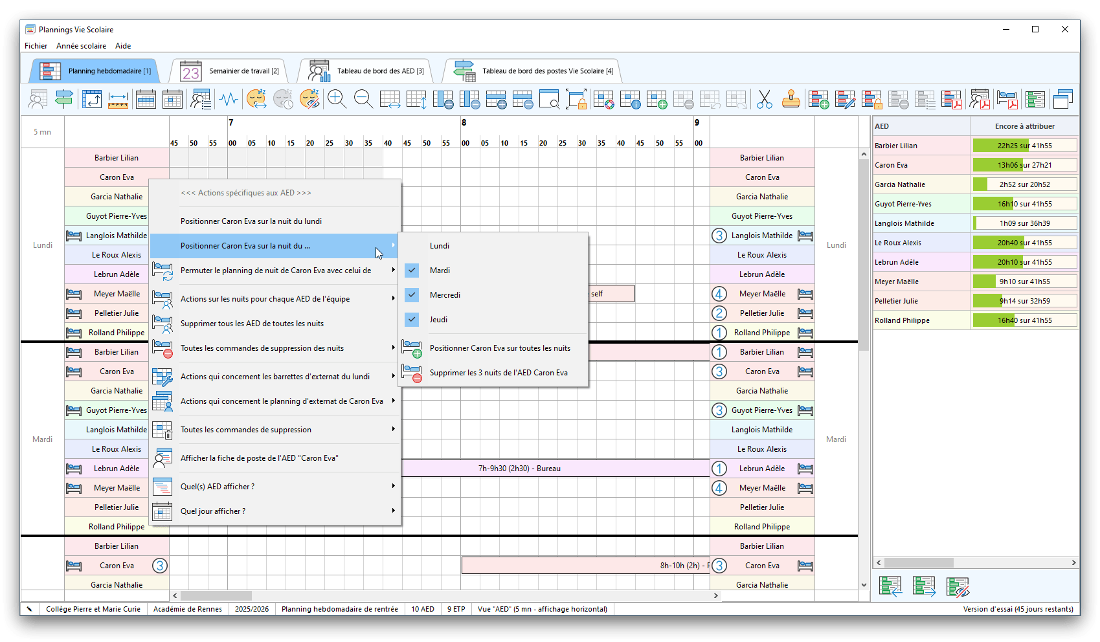Click the ruler measurement icon
Image resolution: width=1100 pixels, height=642 pixels.
[x=118, y=99]
